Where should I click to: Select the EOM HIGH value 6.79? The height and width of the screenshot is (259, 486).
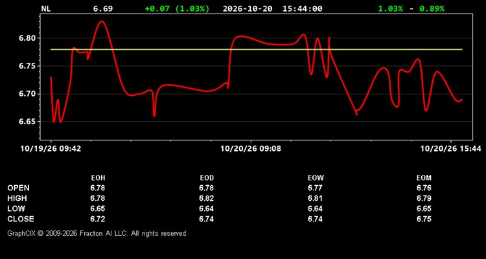(424, 198)
